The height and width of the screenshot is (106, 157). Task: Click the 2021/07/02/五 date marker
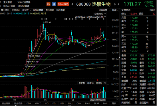coord(98,100)
